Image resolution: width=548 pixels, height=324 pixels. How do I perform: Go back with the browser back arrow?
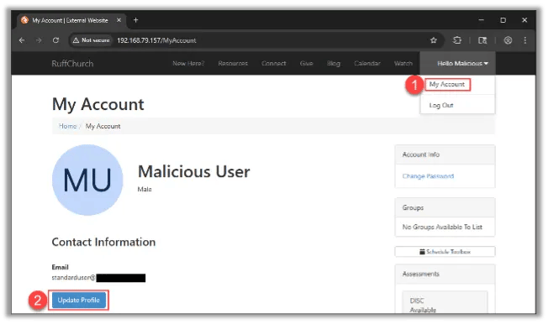22,40
